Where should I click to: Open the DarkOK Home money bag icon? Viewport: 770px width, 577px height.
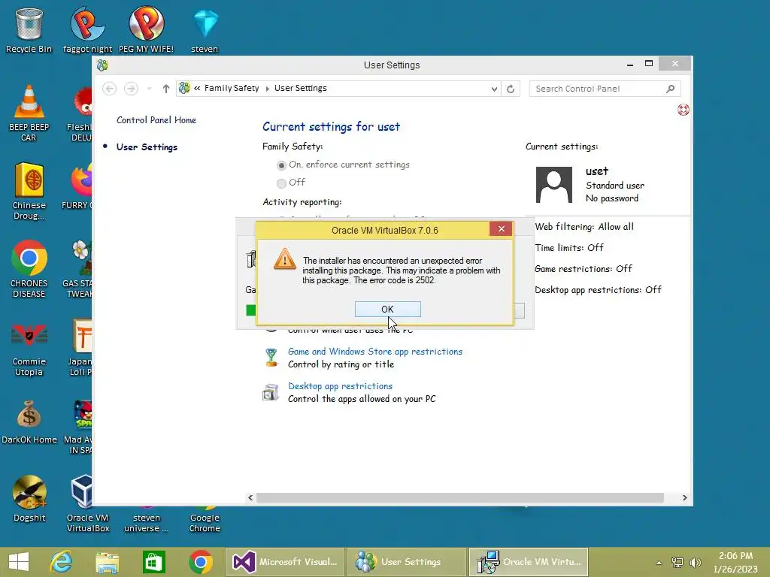(x=29, y=422)
